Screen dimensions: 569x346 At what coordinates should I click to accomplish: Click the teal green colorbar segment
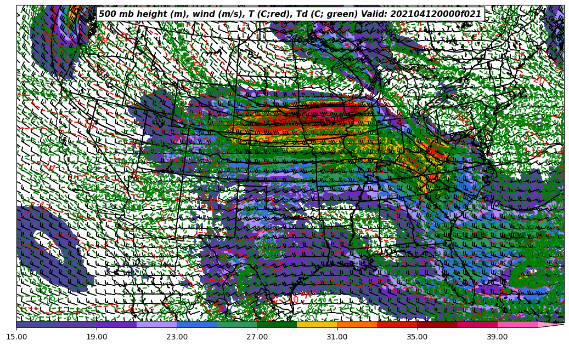click(236, 324)
